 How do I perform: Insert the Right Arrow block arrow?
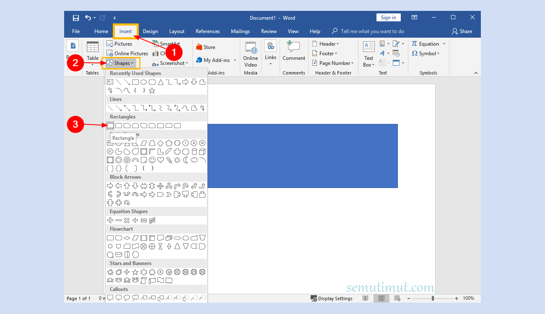click(x=110, y=186)
